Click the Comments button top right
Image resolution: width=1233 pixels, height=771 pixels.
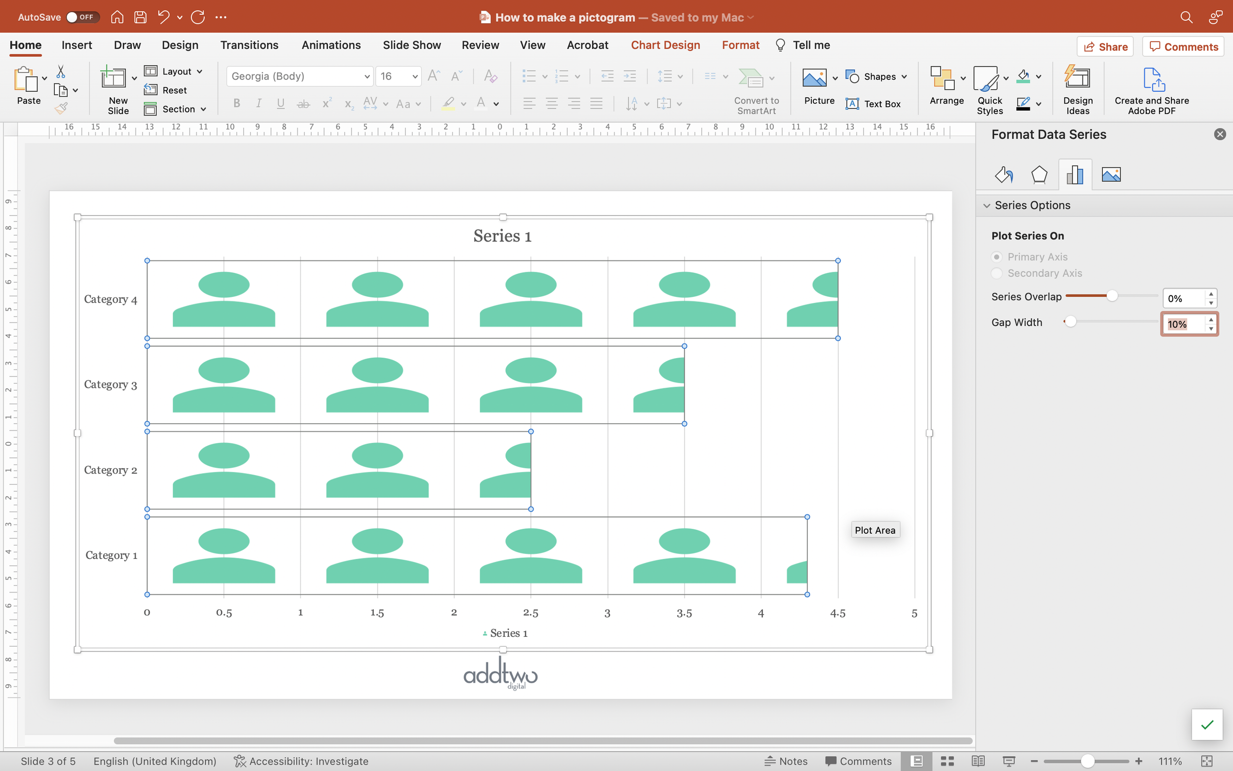coord(1183,47)
